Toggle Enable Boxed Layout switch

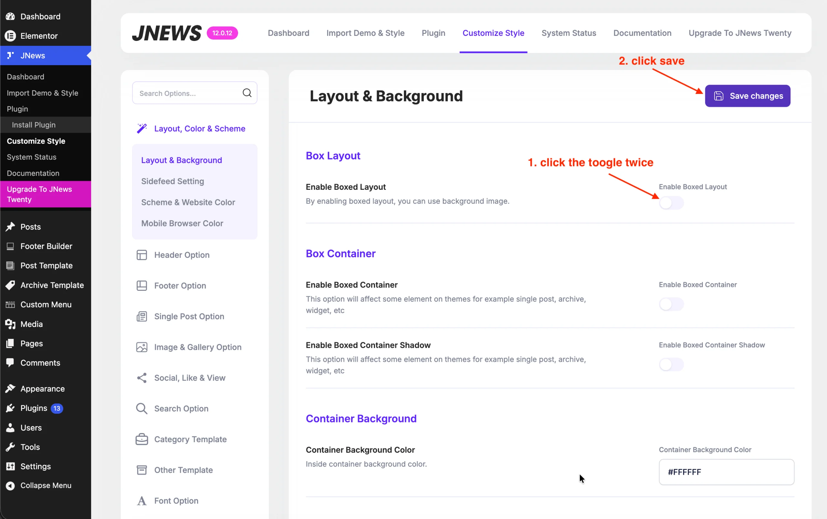point(671,203)
